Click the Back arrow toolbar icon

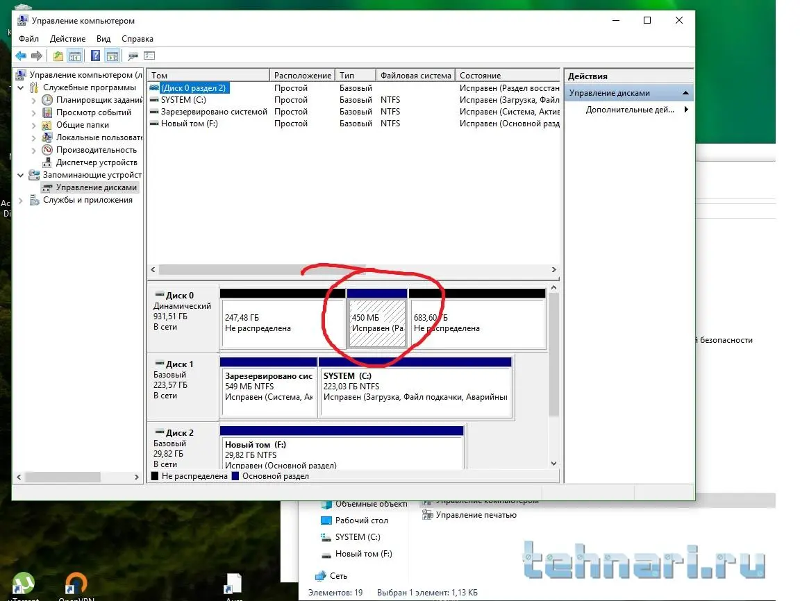tap(21, 56)
